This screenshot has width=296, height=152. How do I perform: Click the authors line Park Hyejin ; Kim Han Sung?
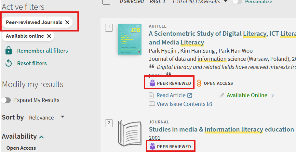point(201,51)
